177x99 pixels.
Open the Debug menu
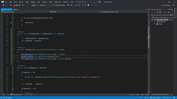click(x=33, y=2)
